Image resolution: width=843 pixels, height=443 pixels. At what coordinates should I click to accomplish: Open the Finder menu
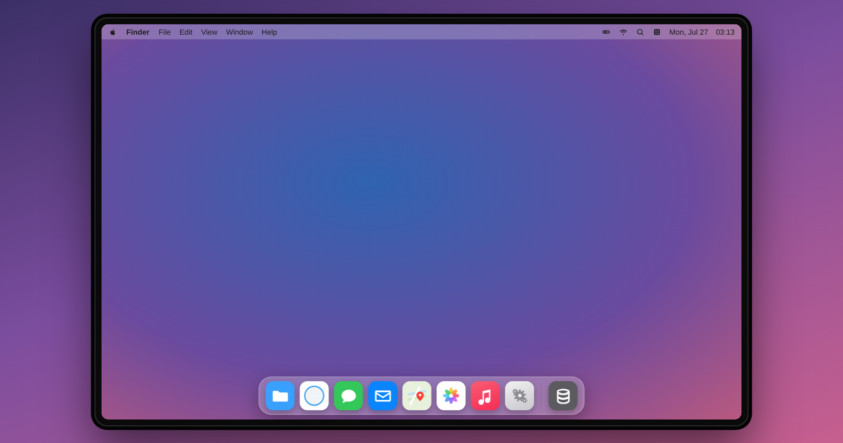click(x=138, y=32)
